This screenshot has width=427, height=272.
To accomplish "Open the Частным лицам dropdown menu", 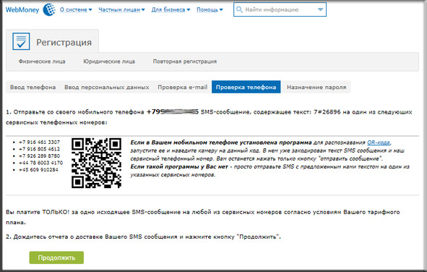I will tap(121, 10).
